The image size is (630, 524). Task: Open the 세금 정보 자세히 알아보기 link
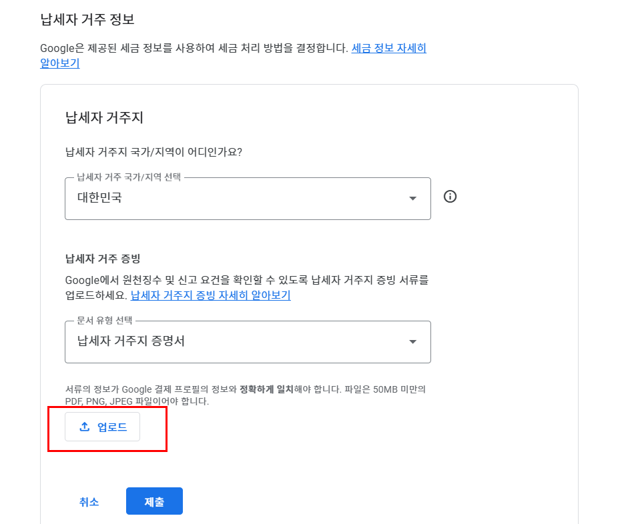(x=388, y=49)
